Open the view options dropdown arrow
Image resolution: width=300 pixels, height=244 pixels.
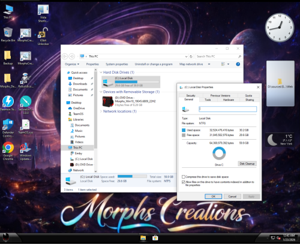click(228, 64)
